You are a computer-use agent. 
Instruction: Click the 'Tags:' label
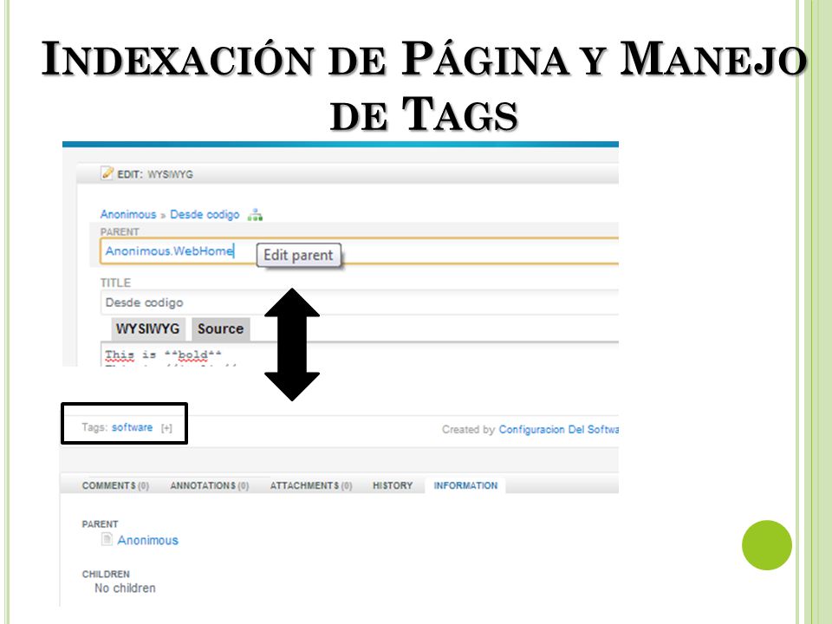click(94, 427)
